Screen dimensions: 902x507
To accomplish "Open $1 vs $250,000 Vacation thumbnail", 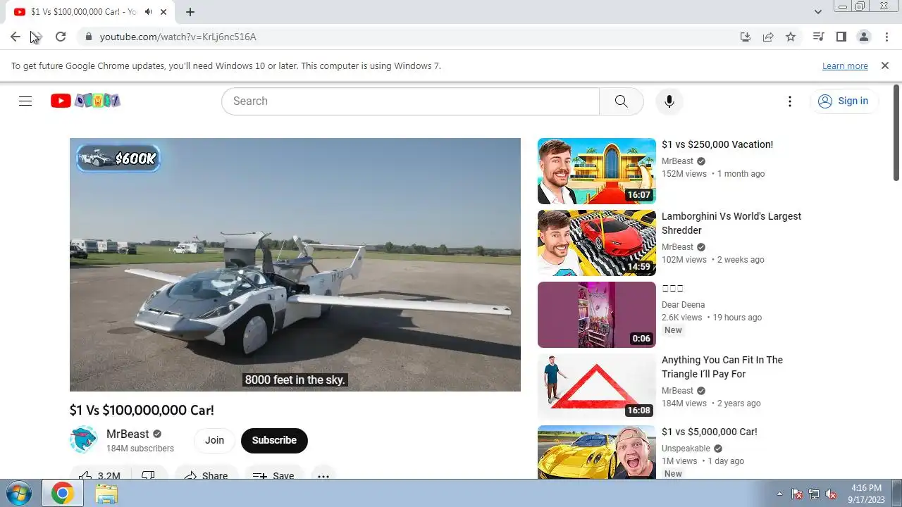I will tap(597, 171).
